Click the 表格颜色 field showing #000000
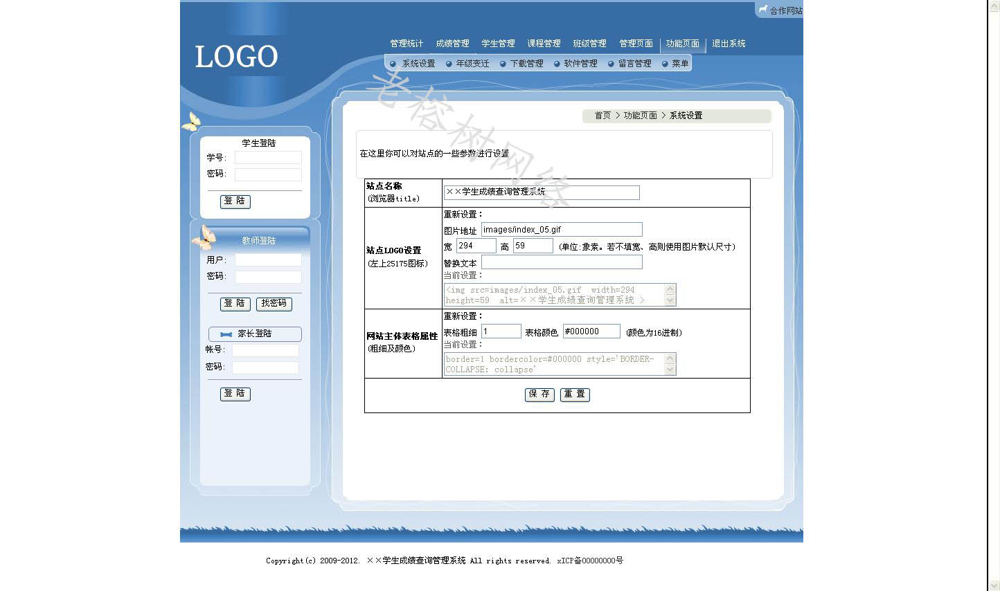The width and height of the screenshot is (1000, 591). tap(591, 331)
